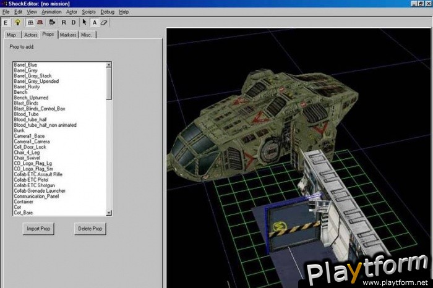Switch to the Misc. tab

(87, 35)
